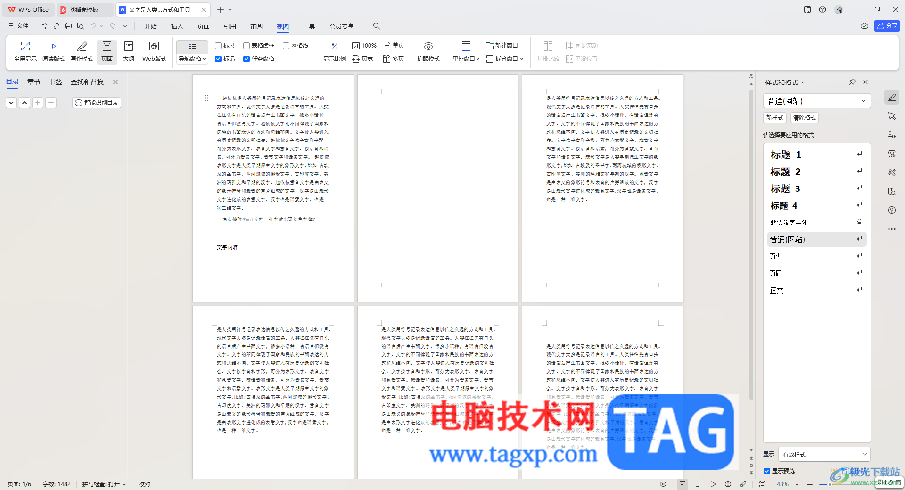Open the Start ribbon tab

tap(151, 26)
